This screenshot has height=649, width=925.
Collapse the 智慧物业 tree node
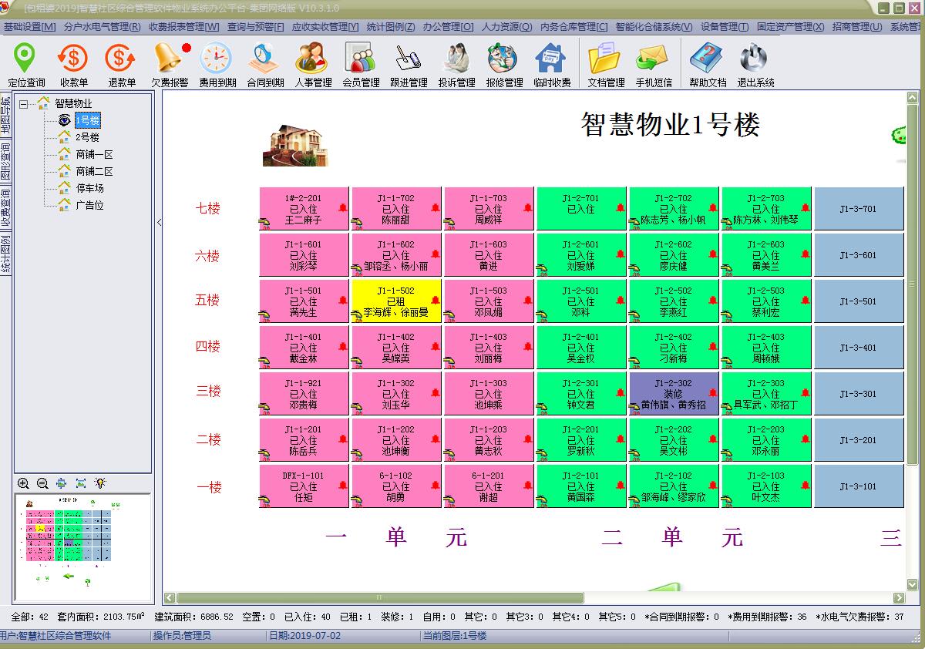click(24, 103)
